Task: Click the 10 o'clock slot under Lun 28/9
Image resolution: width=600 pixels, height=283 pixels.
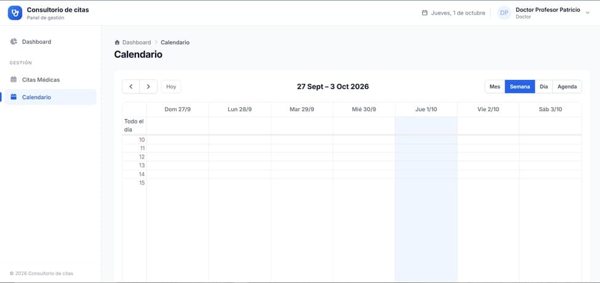Action: (x=239, y=140)
